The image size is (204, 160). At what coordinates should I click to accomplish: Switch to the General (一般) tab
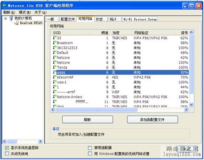click(x=52, y=19)
